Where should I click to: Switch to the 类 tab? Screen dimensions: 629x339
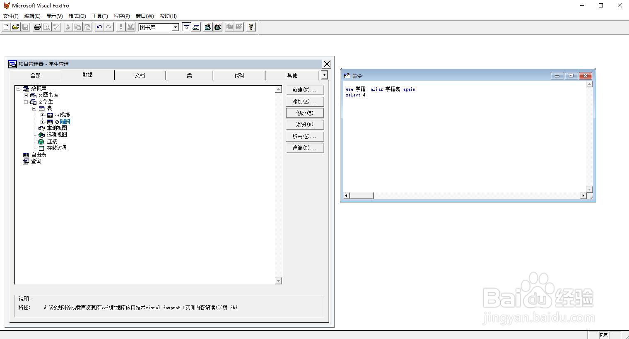click(x=189, y=75)
